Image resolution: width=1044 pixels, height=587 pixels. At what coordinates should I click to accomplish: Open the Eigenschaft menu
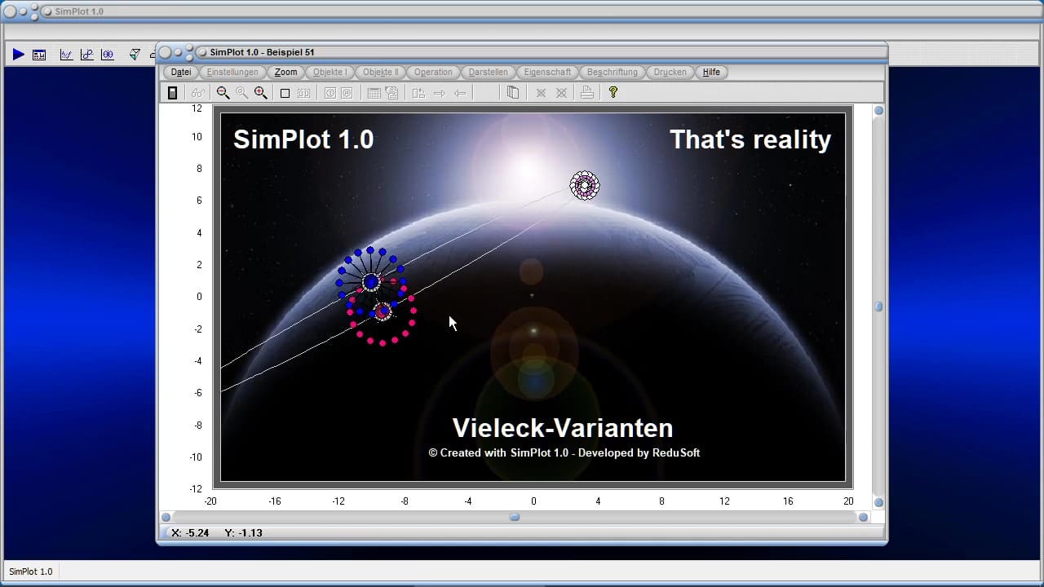[547, 72]
